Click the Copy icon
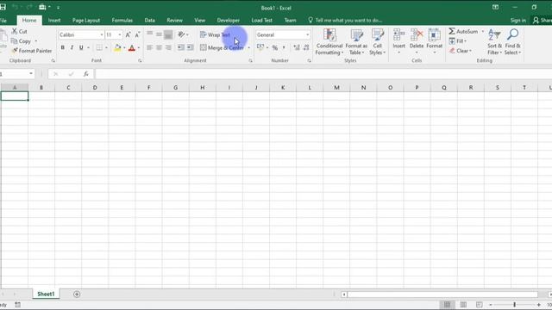This screenshot has width=552, height=310. point(14,41)
